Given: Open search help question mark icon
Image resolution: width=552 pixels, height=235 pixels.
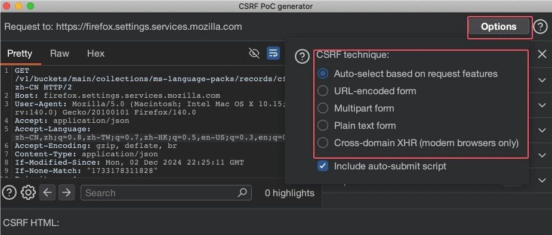Looking at the screenshot, I should point(9,193).
